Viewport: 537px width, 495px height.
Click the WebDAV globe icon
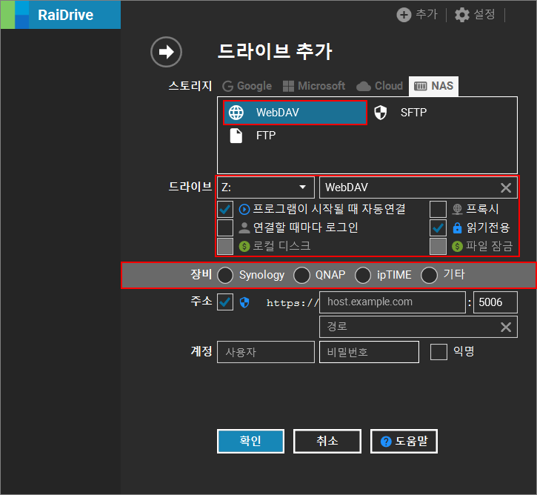point(236,113)
